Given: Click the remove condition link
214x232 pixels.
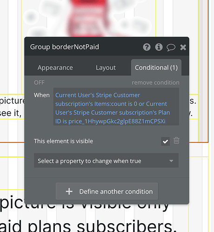Looking at the screenshot, I should [155, 83].
